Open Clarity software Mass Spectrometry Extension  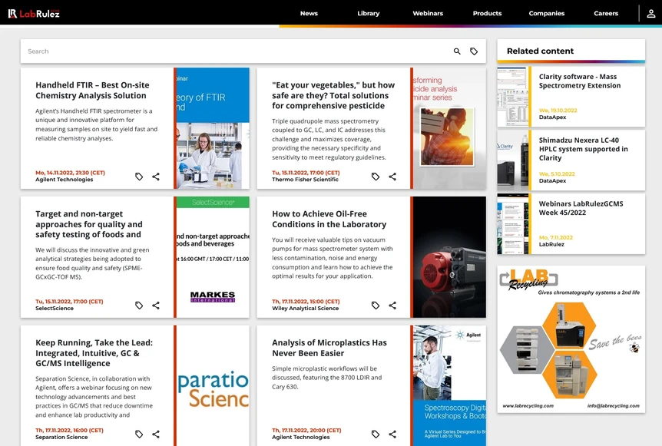click(580, 81)
